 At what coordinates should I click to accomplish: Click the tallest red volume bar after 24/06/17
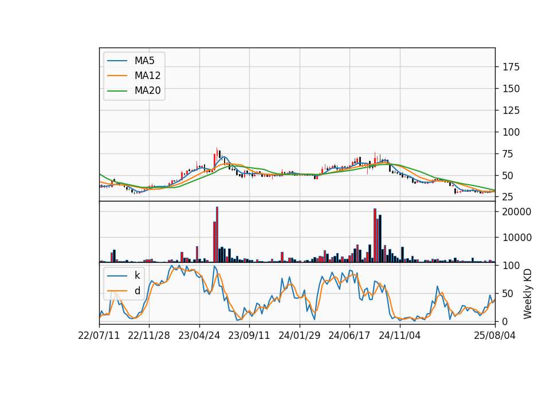375,235
